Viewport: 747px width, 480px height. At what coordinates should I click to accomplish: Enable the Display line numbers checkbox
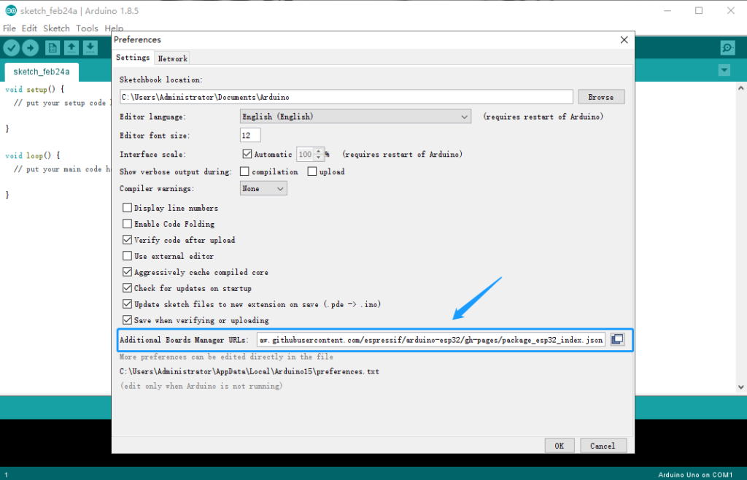click(x=127, y=208)
